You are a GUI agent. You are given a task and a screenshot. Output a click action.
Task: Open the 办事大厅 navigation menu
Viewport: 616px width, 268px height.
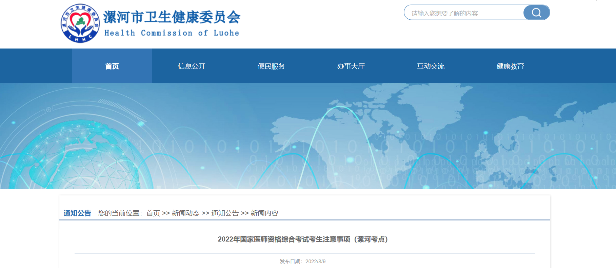point(351,66)
